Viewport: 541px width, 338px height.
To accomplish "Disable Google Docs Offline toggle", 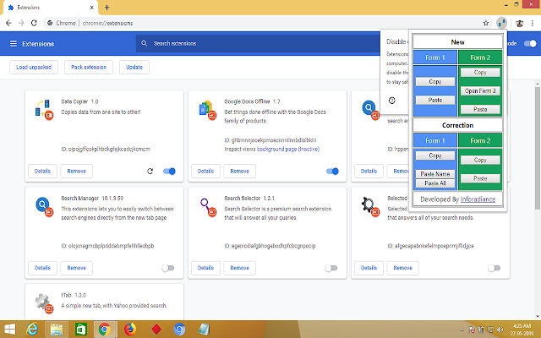I will coord(332,171).
